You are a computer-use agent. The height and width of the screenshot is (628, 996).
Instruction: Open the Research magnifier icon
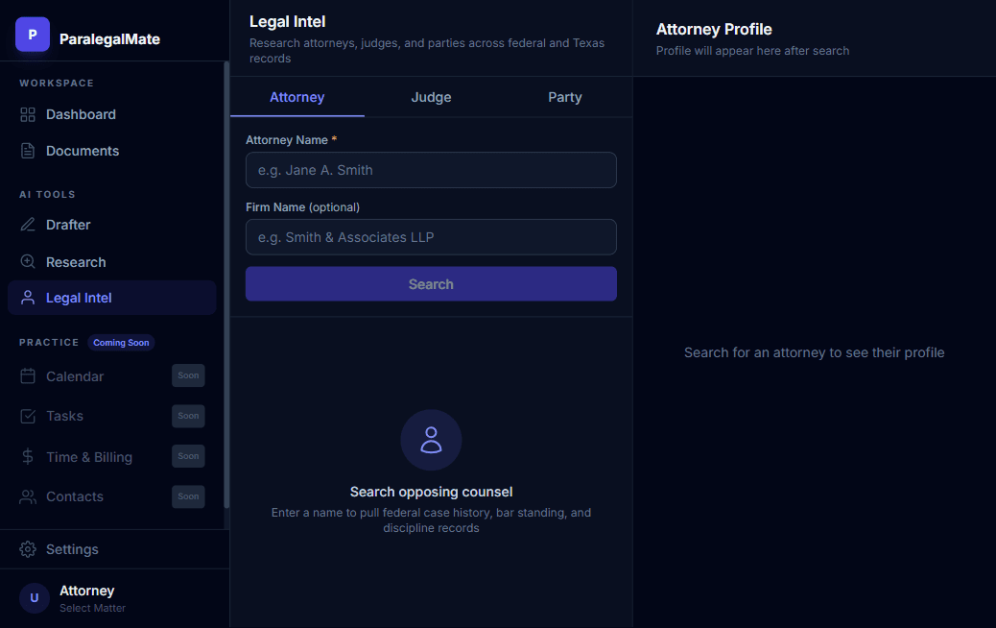pyautogui.click(x=27, y=261)
